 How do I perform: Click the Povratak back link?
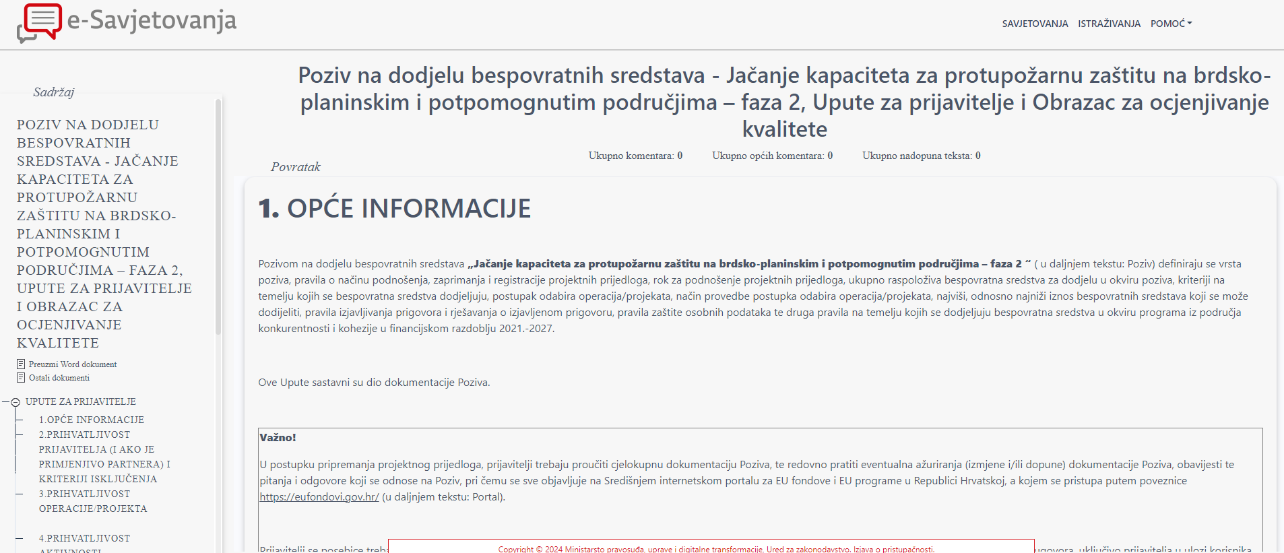click(295, 167)
